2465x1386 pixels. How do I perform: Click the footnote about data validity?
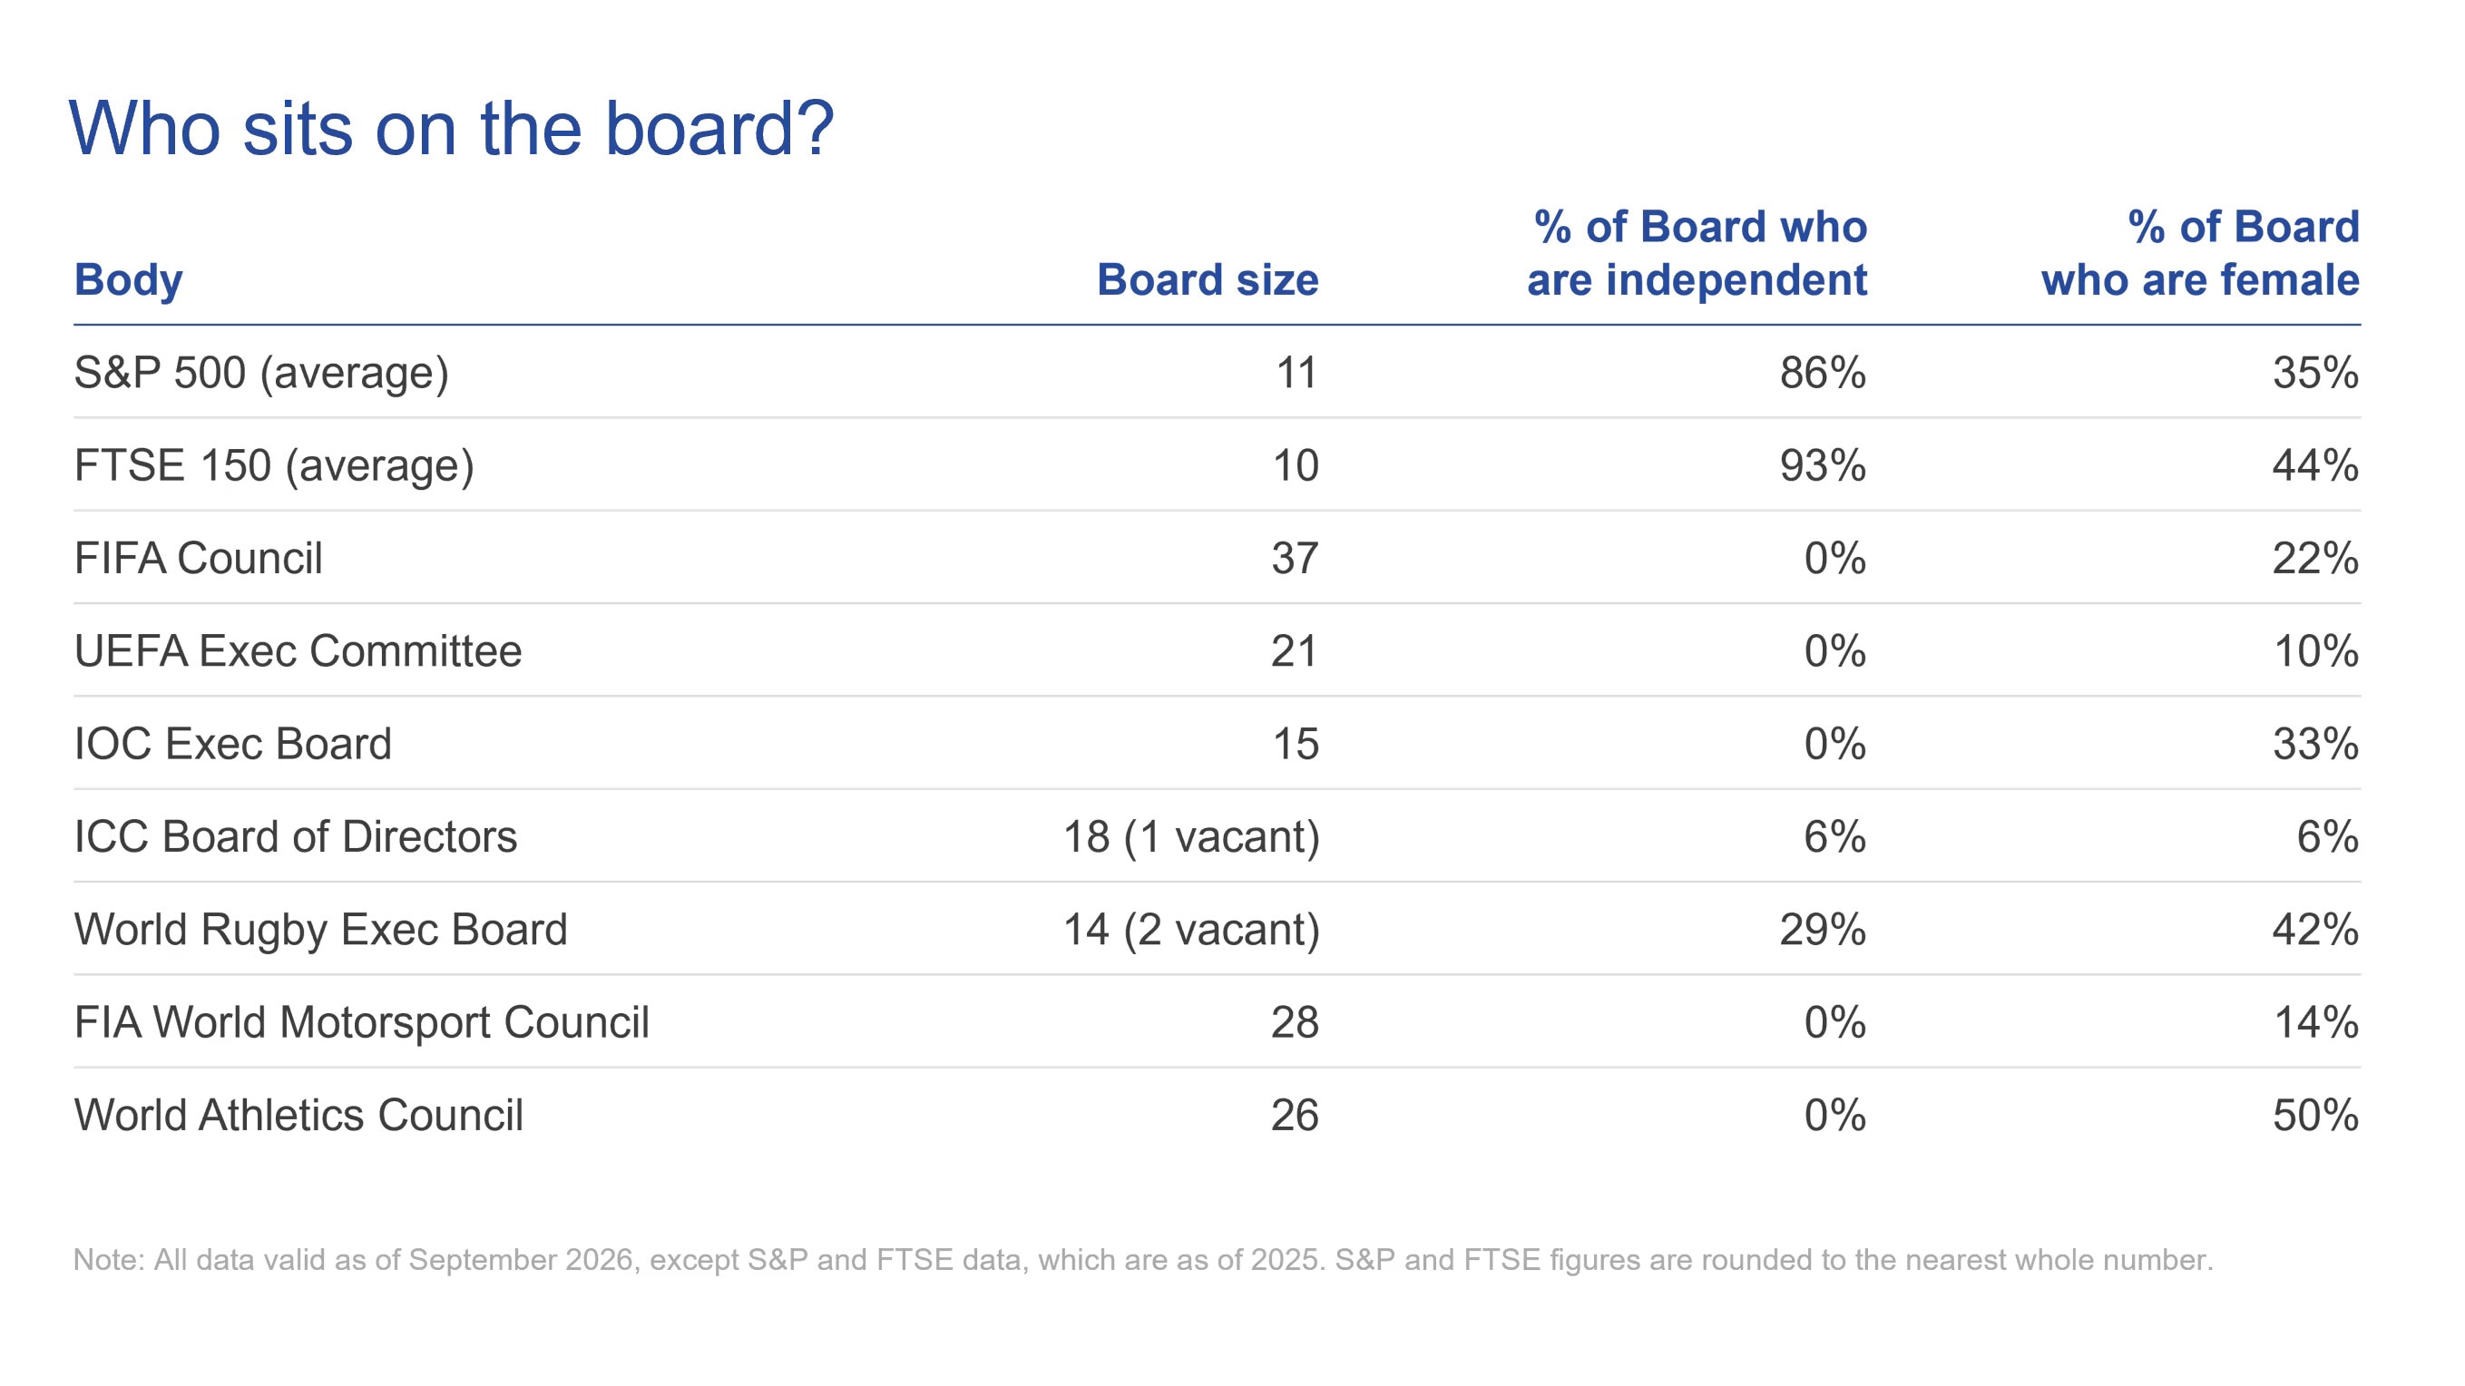[x=1143, y=1260]
